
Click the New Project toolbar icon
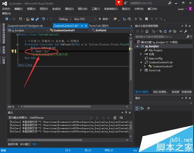point(21,19)
